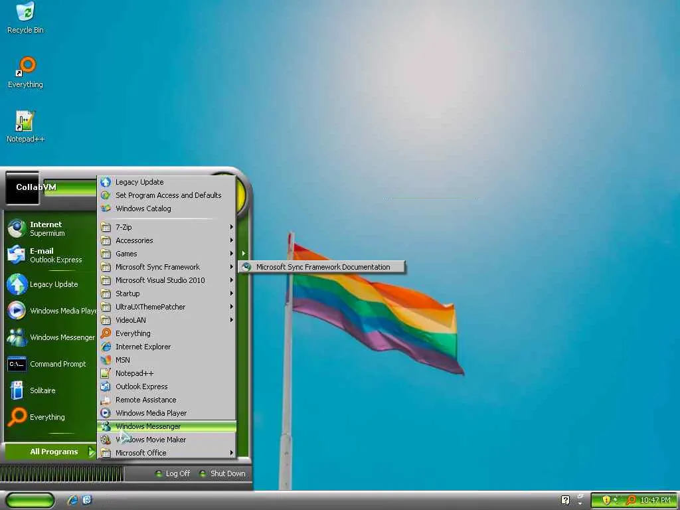
Task: Click the 10:47 PM clock
Action: pyautogui.click(x=655, y=501)
